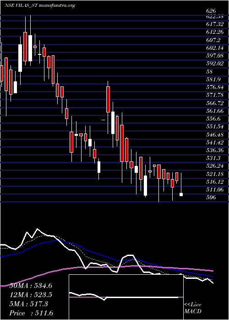Screen dimensions: 229x320
Task: Select the 536.36 price axis label
Action: 215,150
